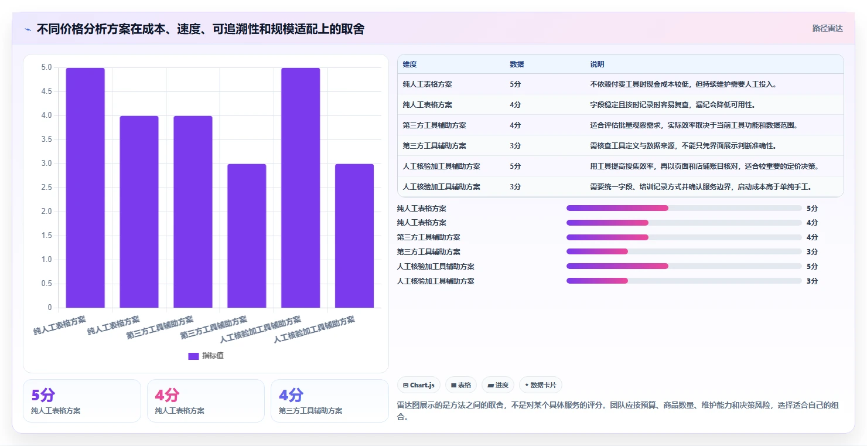Click the 3-point 第三方工具辅助方案 chart bar

coord(247,236)
